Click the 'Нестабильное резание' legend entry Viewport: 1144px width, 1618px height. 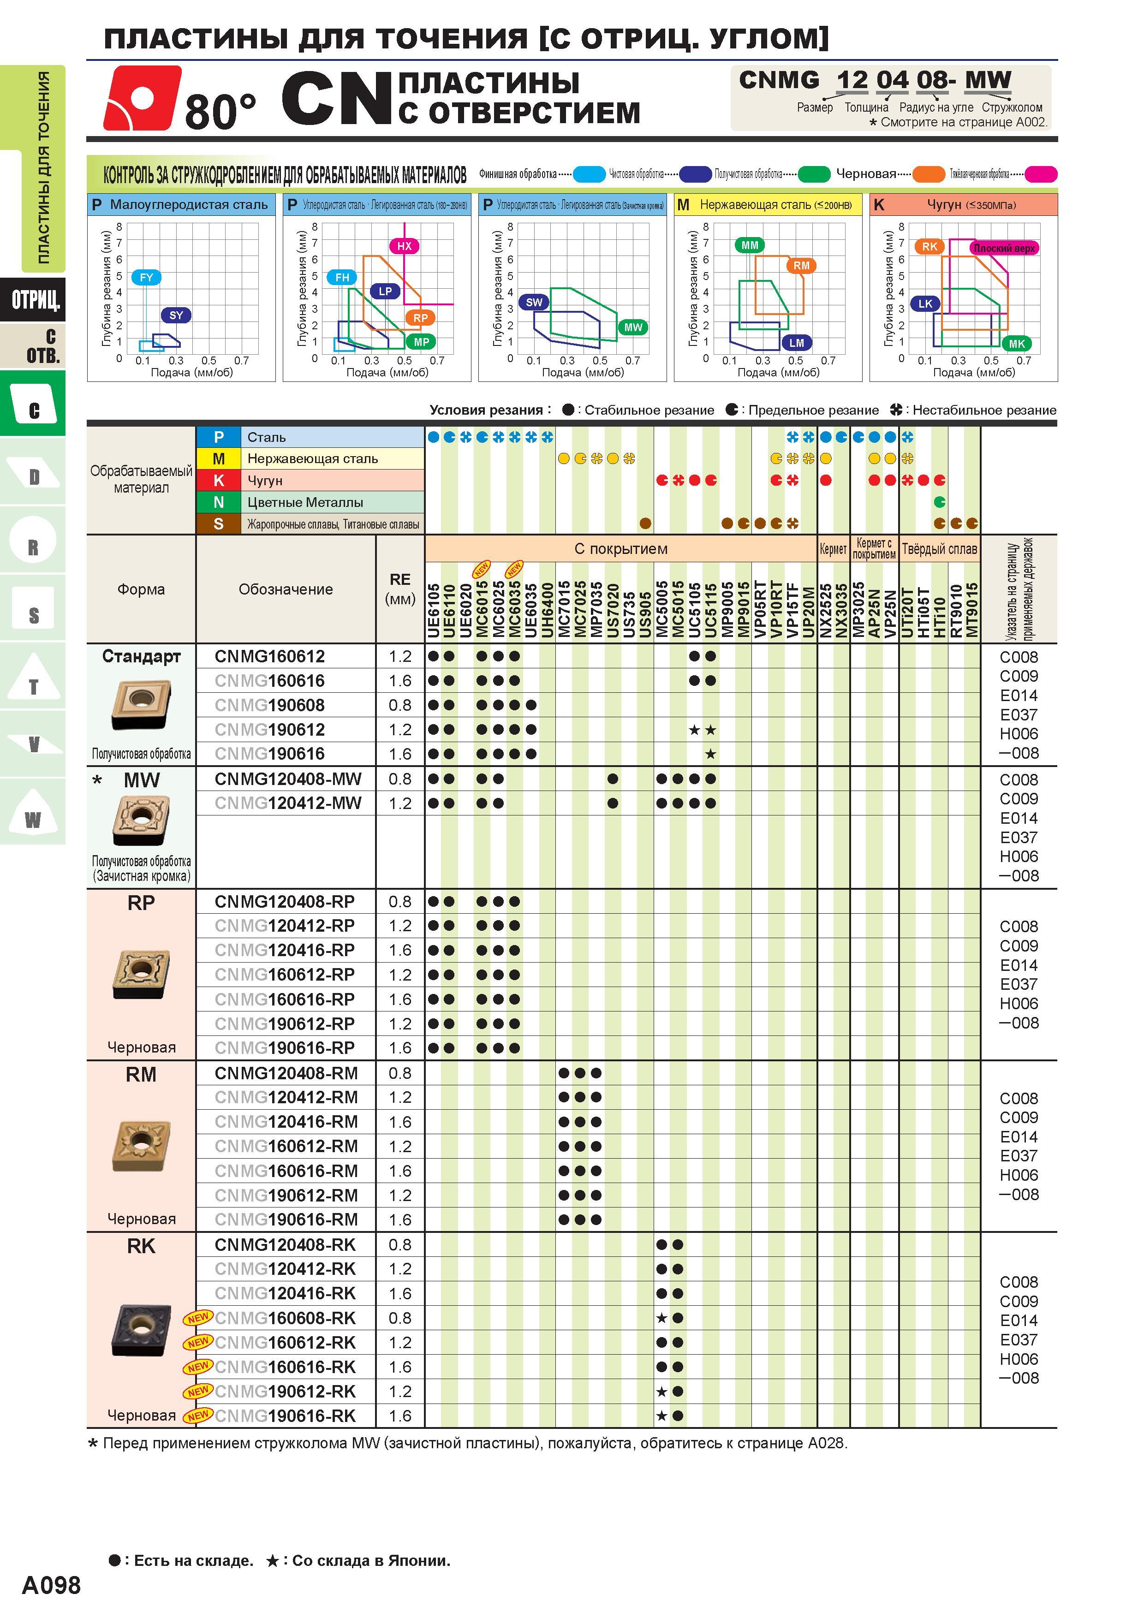(x=973, y=410)
